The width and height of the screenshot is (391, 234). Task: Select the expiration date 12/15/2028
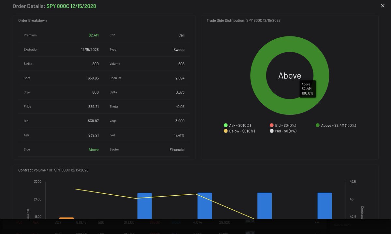point(90,50)
